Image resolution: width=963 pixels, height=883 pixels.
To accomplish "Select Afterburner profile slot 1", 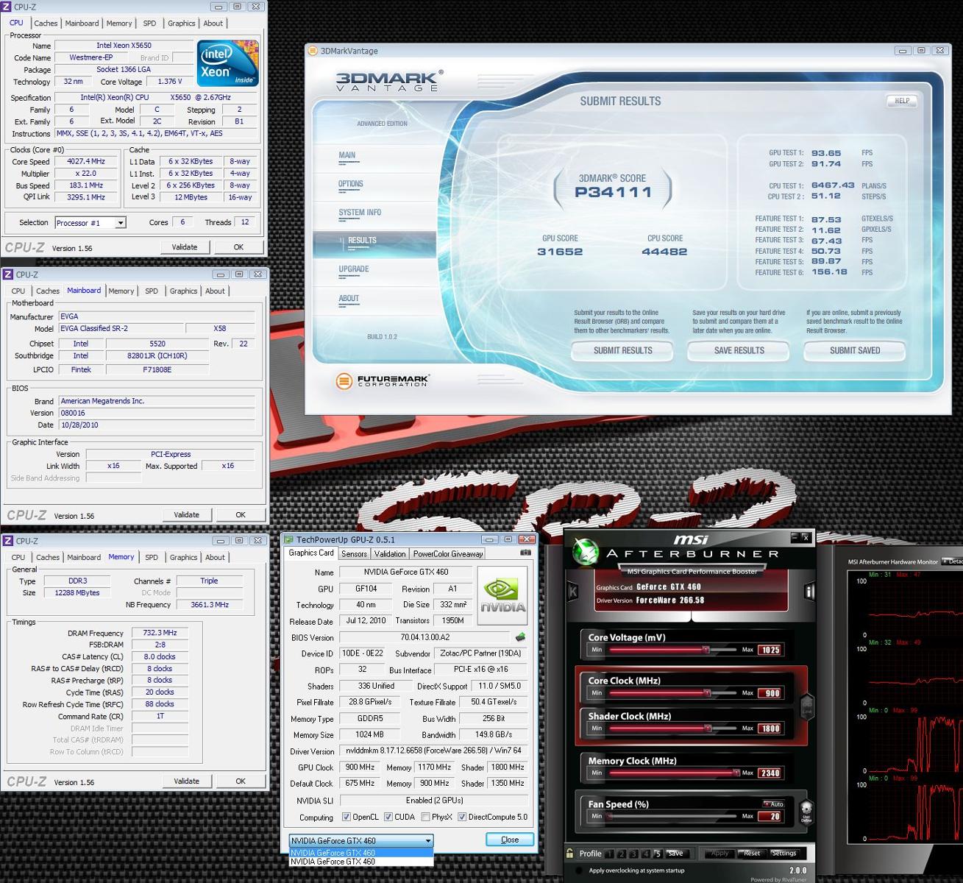I will point(609,854).
